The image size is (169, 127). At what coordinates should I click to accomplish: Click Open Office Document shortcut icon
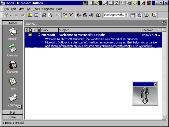pyautogui.click(x=96, y=3)
